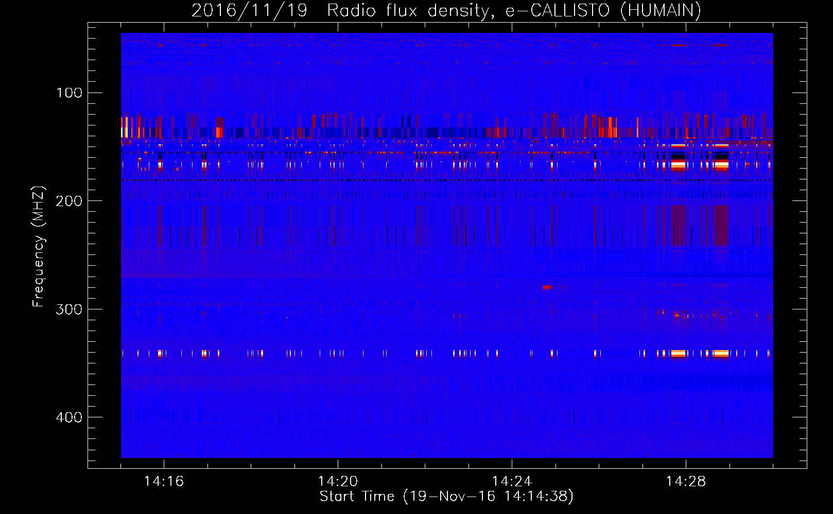This screenshot has width=833, height=514.
Task: Click the 14:28 time tick label
Action: 686,482
